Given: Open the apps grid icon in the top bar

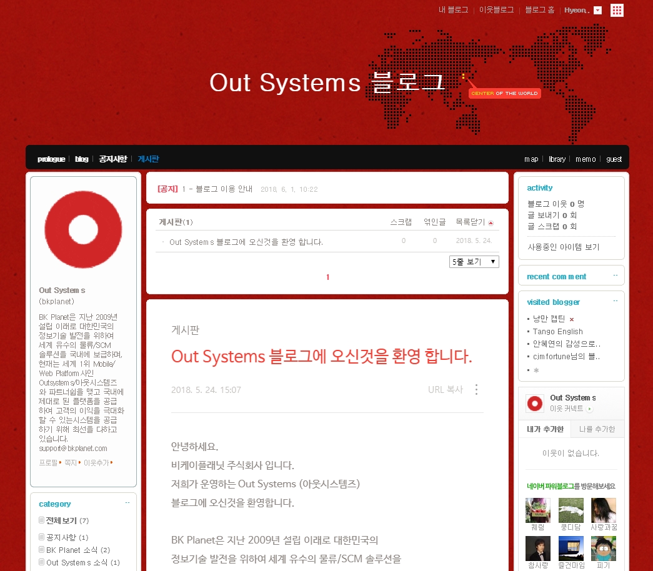Looking at the screenshot, I should (x=617, y=10).
